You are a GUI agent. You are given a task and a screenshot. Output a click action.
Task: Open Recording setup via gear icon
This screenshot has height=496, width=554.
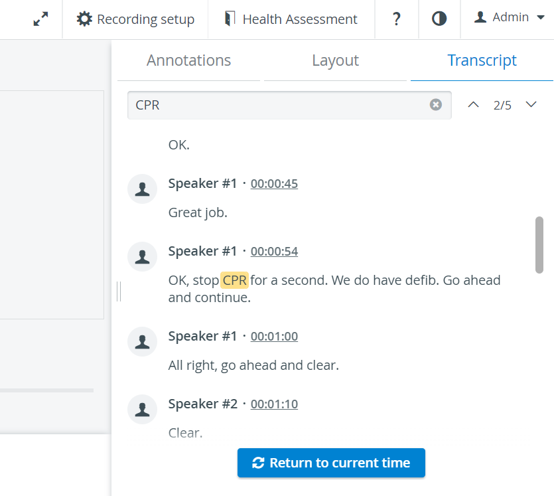pos(84,19)
